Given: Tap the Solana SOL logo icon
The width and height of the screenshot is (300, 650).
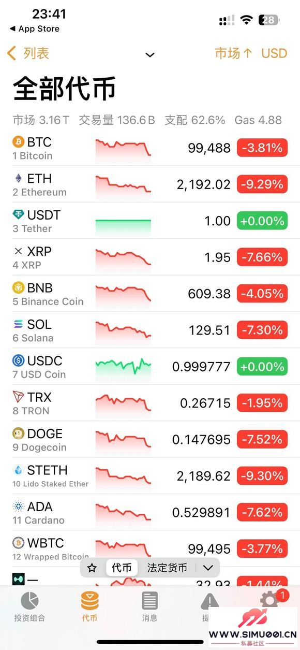Looking at the screenshot, I should [x=19, y=324].
